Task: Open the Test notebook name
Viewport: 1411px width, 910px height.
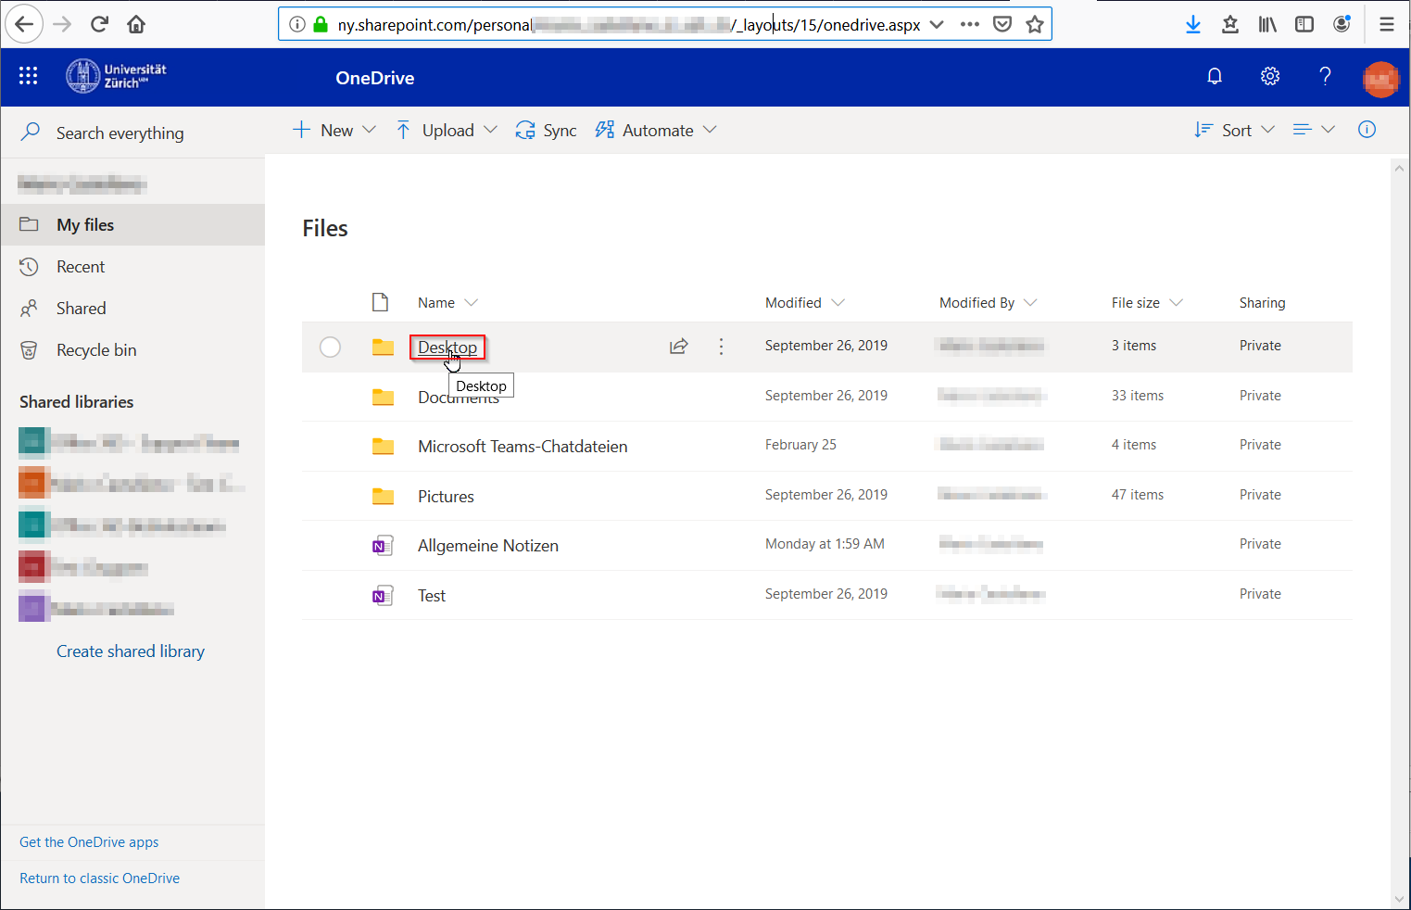Action: [x=432, y=596]
